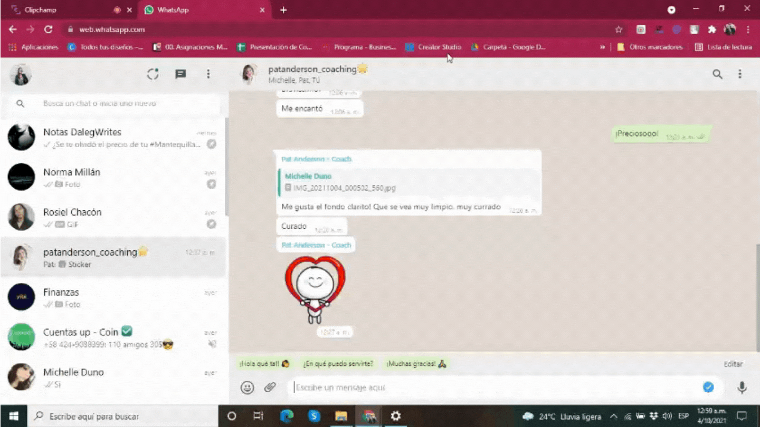
Task: Bookmark page with star icon
Action: coord(619,30)
